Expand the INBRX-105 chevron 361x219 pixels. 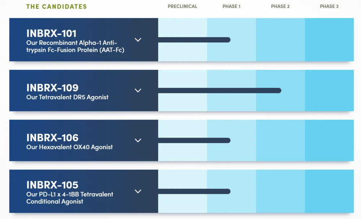coord(138,191)
